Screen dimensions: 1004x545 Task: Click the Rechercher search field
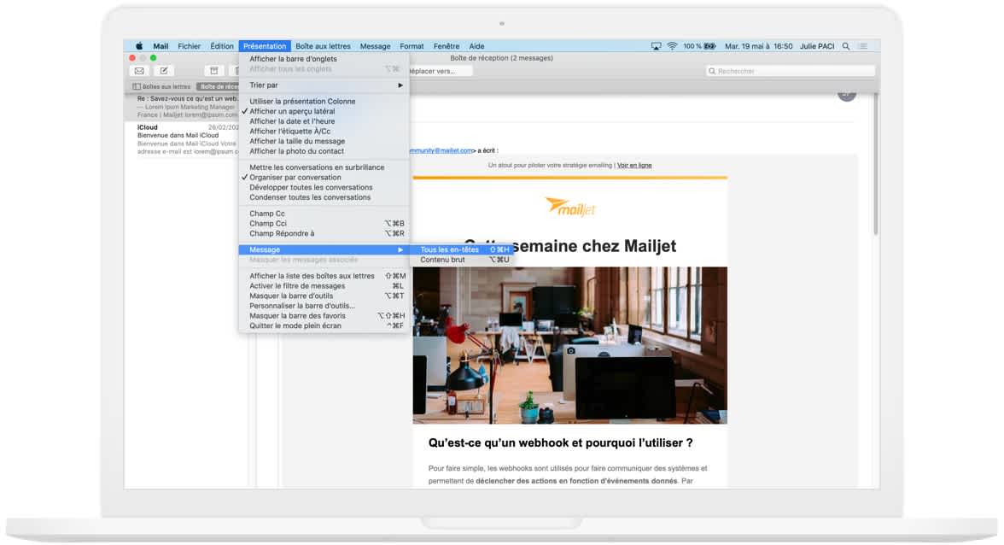tap(791, 71)
